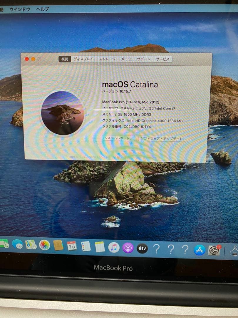View the メモリ tab
This screenshot has width=238, height=318.
pyautogui.click(x=126, y=59)
